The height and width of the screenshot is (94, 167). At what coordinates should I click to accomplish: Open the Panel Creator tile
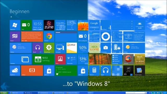pyautogui.click(x=140, y=70)
